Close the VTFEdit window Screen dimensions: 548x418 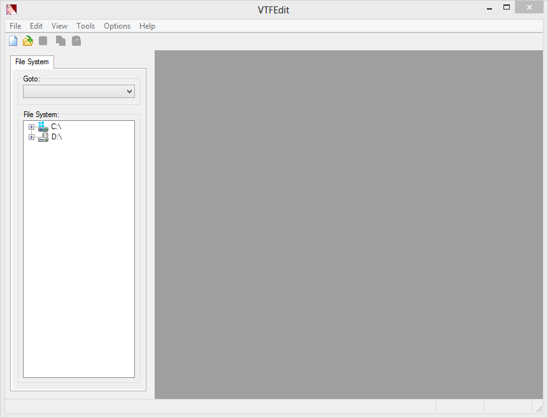[x=529, y=8]
